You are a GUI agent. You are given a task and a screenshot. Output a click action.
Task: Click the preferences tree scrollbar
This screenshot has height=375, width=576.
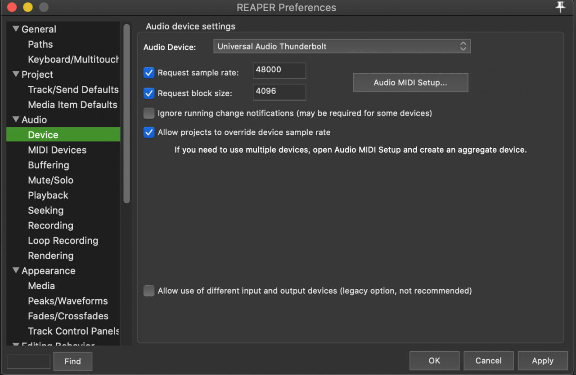pos(126,114)
